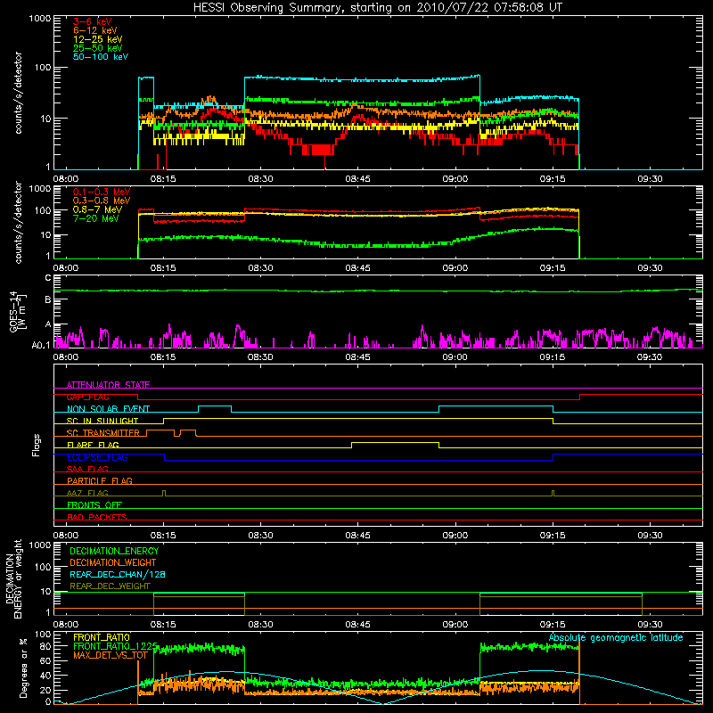Click the 08:45 tick under the Flags panel
713x713 pixels.
click(x=358, y=536)
